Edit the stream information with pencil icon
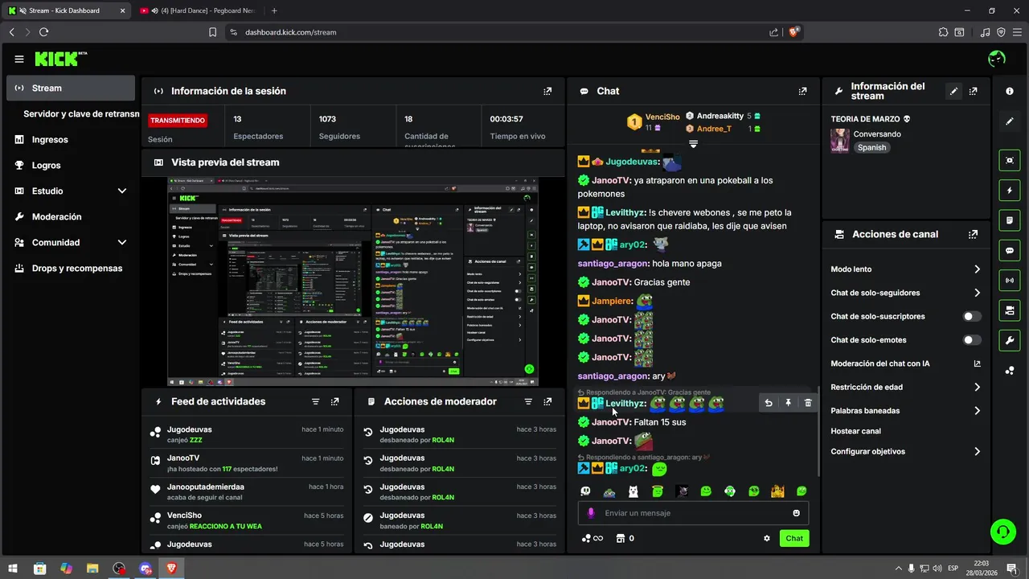Viewport: 1029px width, 579px height. (953, 92)
